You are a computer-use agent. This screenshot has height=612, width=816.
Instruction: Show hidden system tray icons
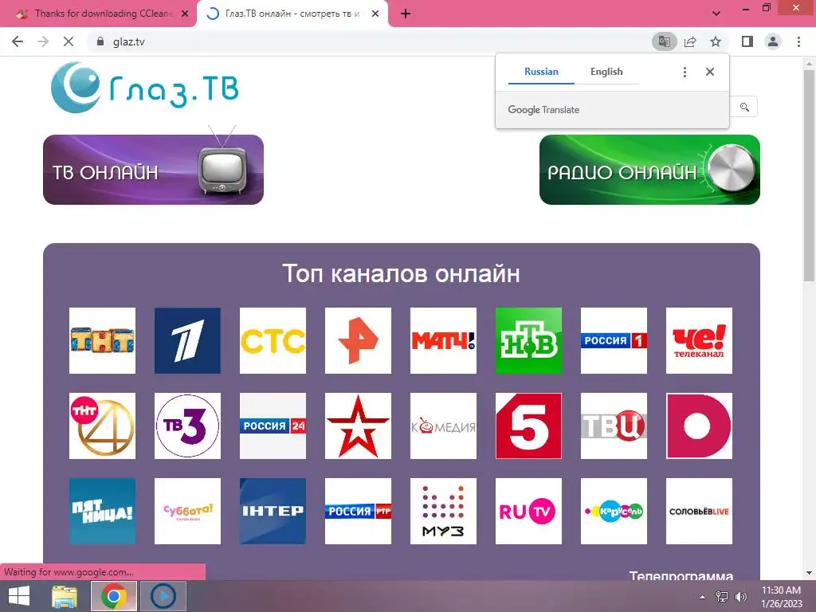[703, 597]
